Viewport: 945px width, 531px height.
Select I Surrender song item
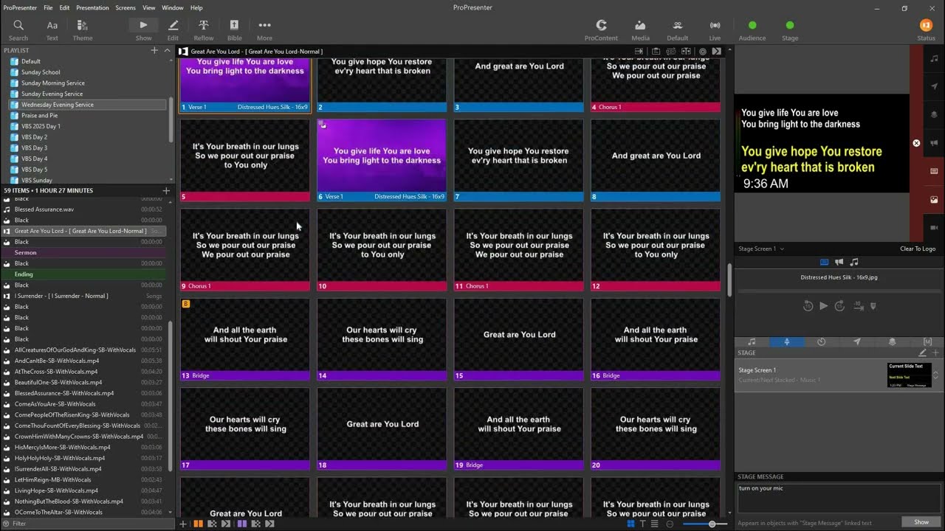83,296
